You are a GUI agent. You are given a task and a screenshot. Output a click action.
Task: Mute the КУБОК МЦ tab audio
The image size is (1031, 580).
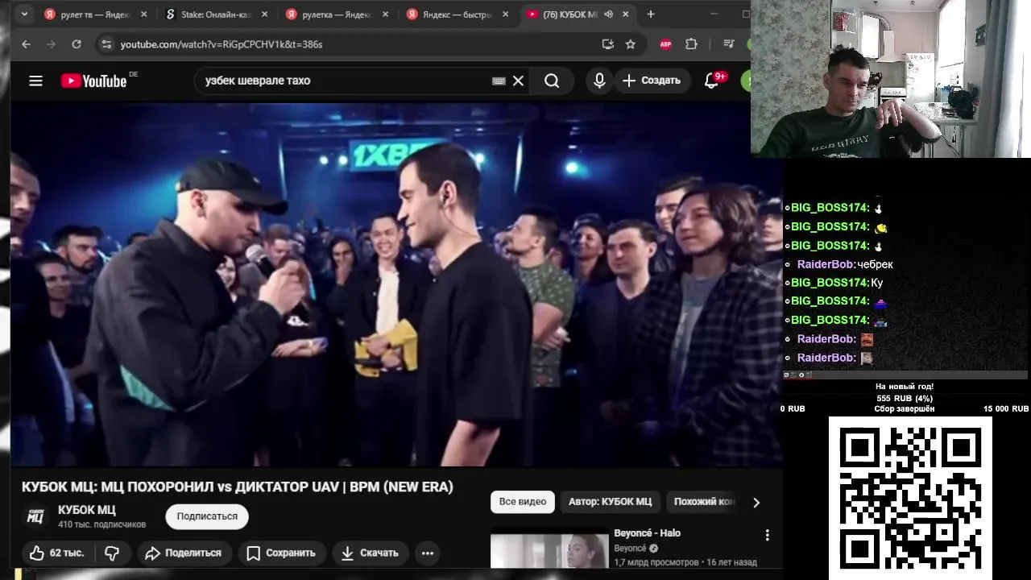(x=608, y=14)
